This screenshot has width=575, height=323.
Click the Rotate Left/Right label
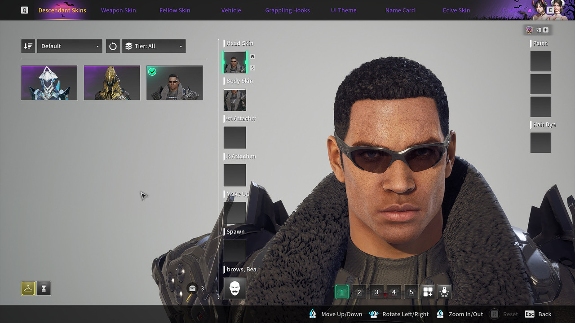406,314
